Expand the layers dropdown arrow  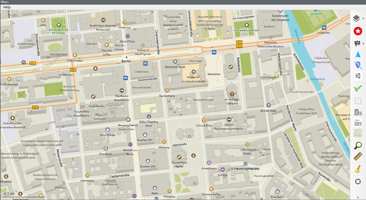tap(363, 19)
